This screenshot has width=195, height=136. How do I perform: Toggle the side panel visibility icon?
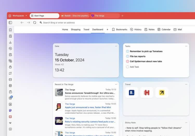(x=10, y=23)
